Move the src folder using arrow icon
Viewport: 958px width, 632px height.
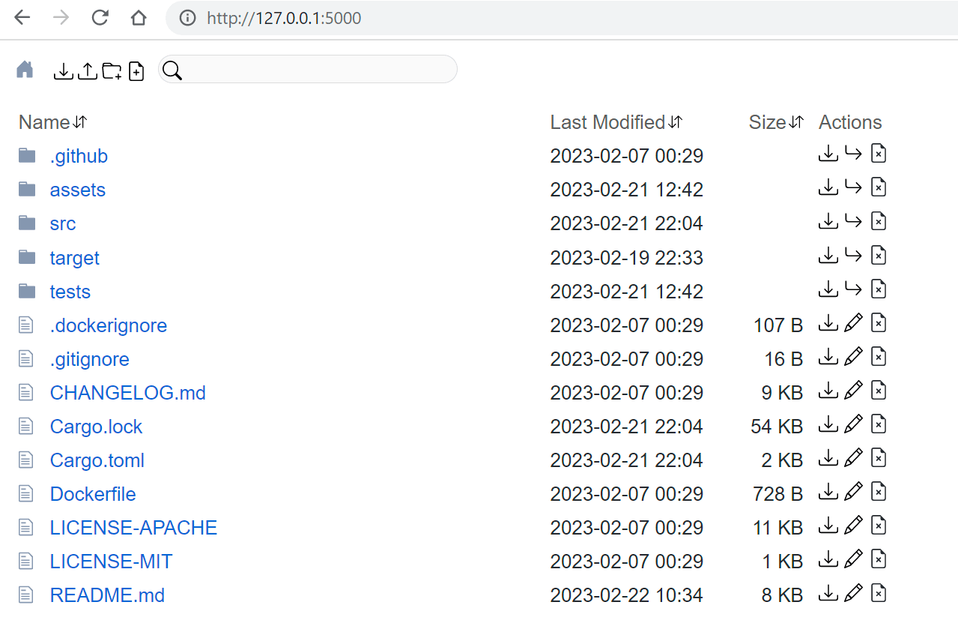point(853,221)
